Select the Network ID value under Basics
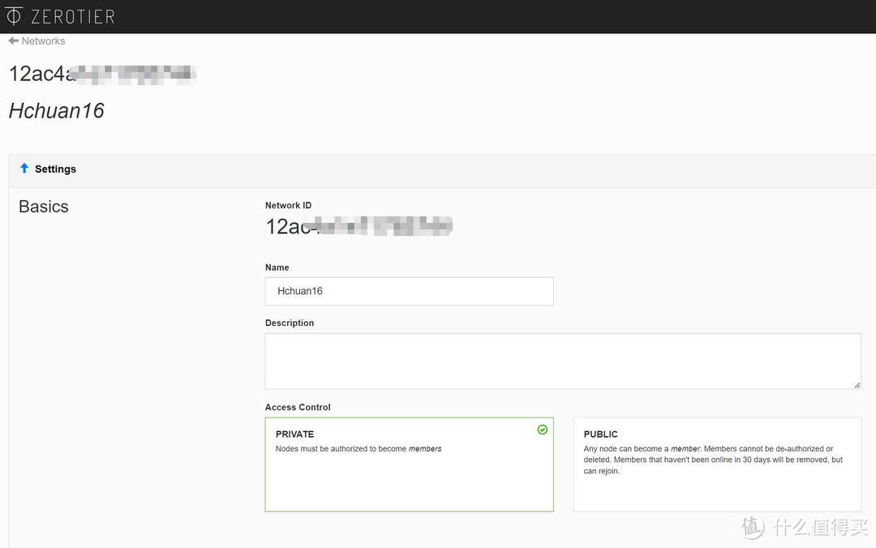Screen dimensions: 876x548 pos(359,226)
